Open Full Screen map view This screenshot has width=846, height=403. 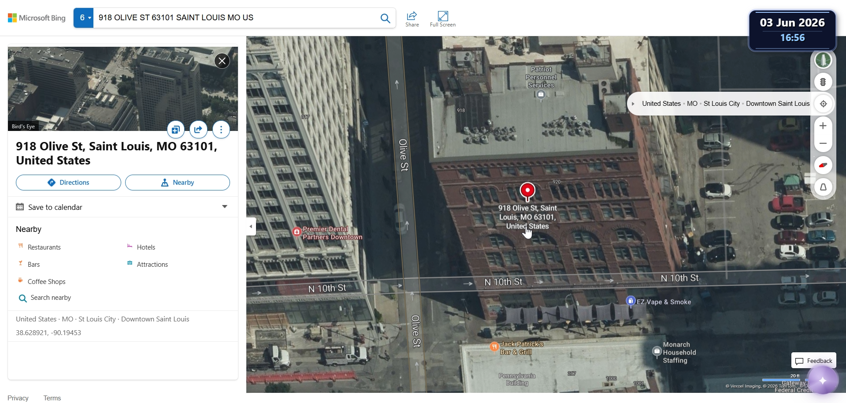point(443,19)
